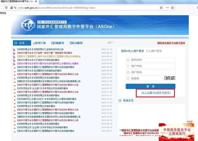
Task: Switch to 问题解答 tab
Action: point(58,43)
